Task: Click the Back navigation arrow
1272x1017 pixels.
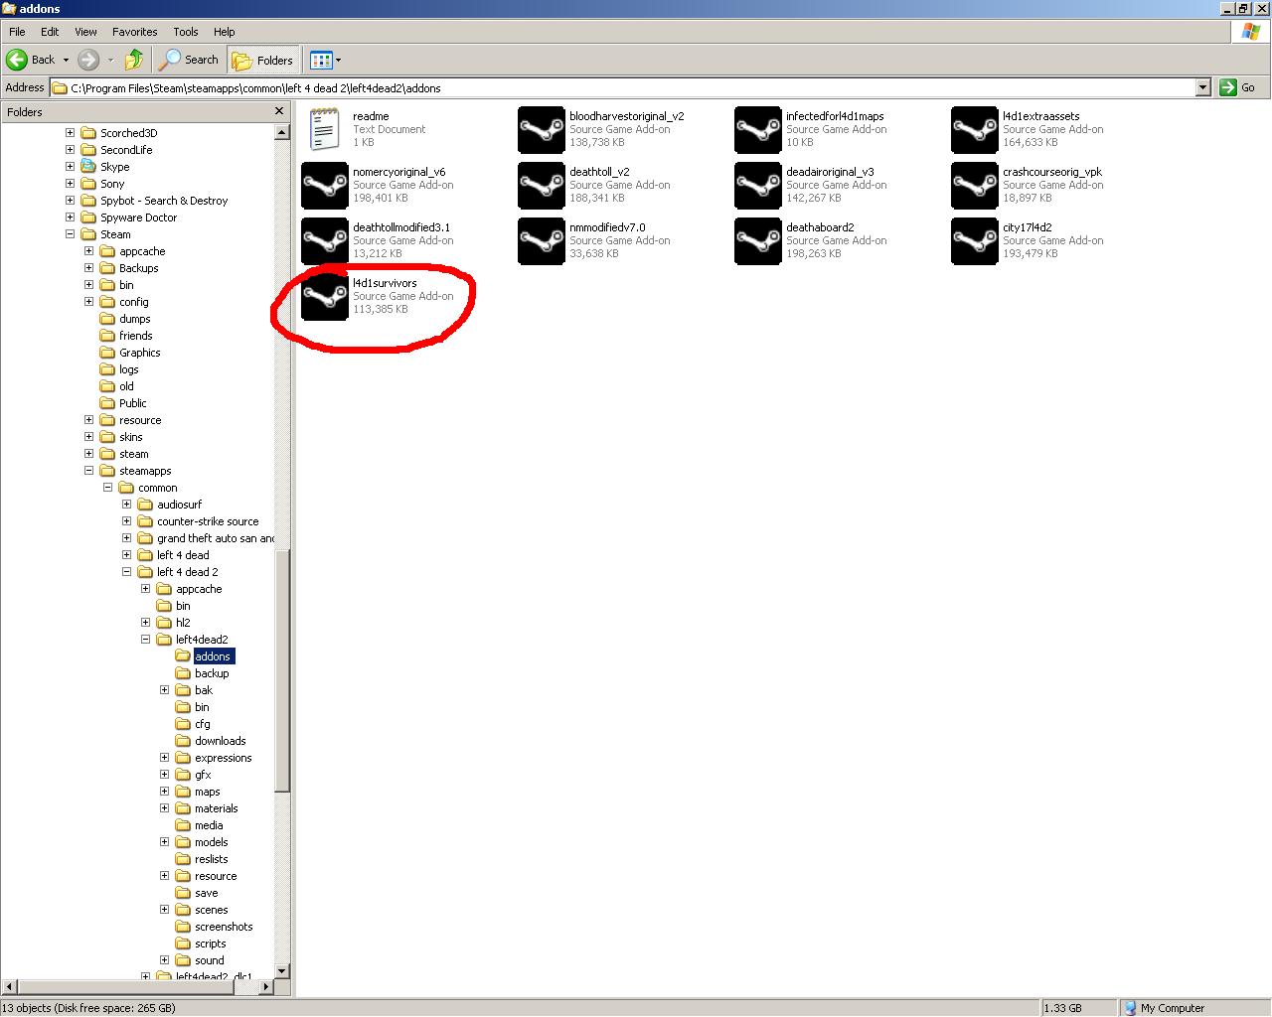Action: coord(31,60)
